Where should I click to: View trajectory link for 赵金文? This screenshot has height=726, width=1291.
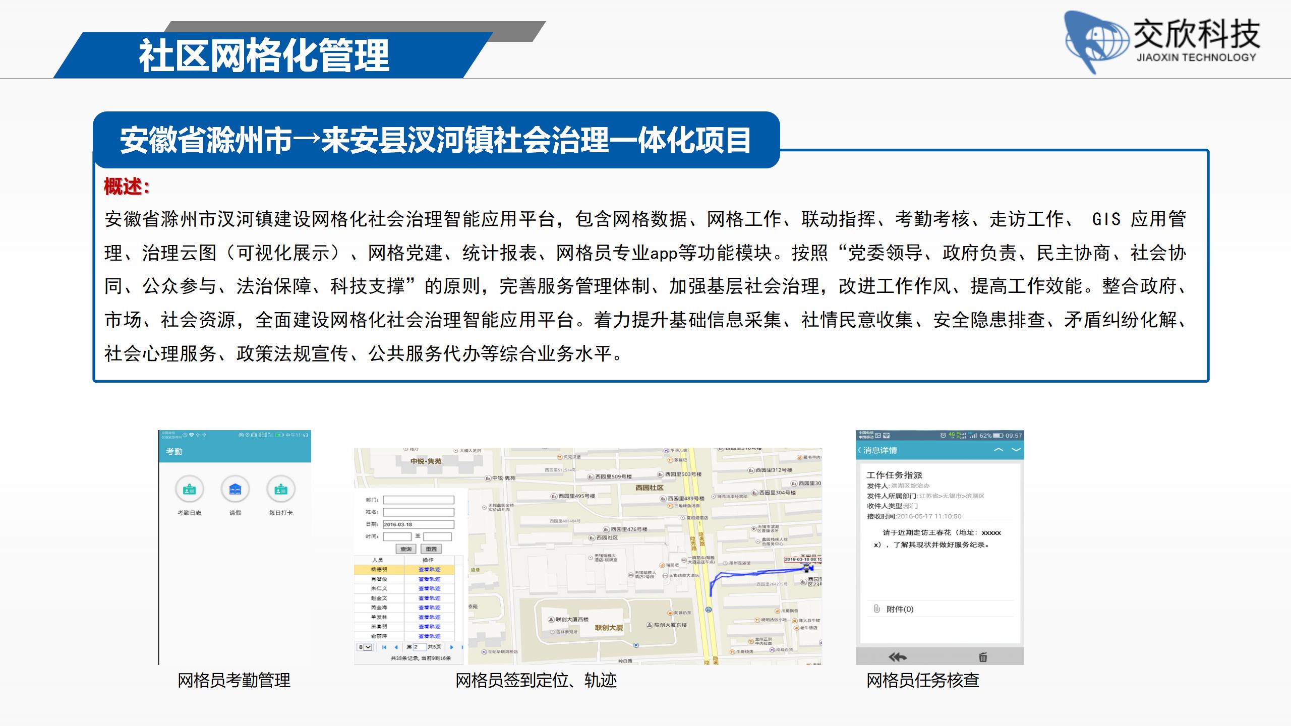pyautogui.click(x=429, y=598)
